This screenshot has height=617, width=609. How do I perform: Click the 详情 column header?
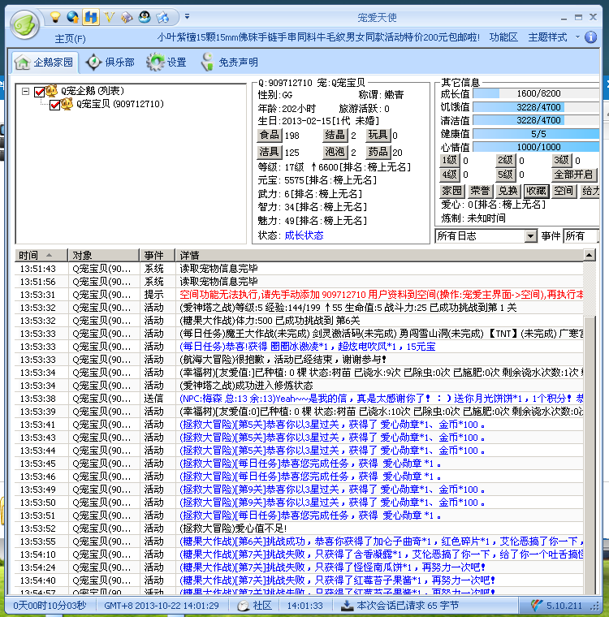coord(379,256)
